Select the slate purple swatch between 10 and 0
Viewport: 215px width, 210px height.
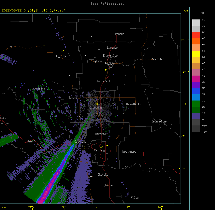tap(196, 116)
